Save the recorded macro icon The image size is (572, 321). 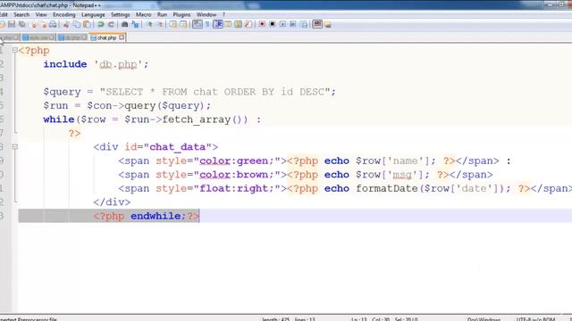pyautogui.click(x=304, y=24)
